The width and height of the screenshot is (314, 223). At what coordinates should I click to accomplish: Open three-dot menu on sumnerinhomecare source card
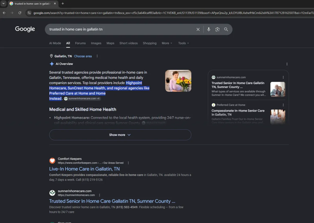coord(283,77)
